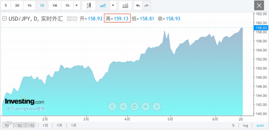The width and height of the screenshot is (269, 130).
Task: Select the 1M interval
Action: coord(55,5)
